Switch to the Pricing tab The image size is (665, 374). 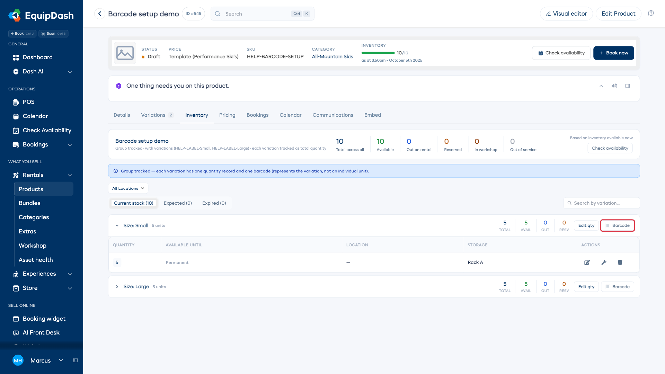coord(227,115)
